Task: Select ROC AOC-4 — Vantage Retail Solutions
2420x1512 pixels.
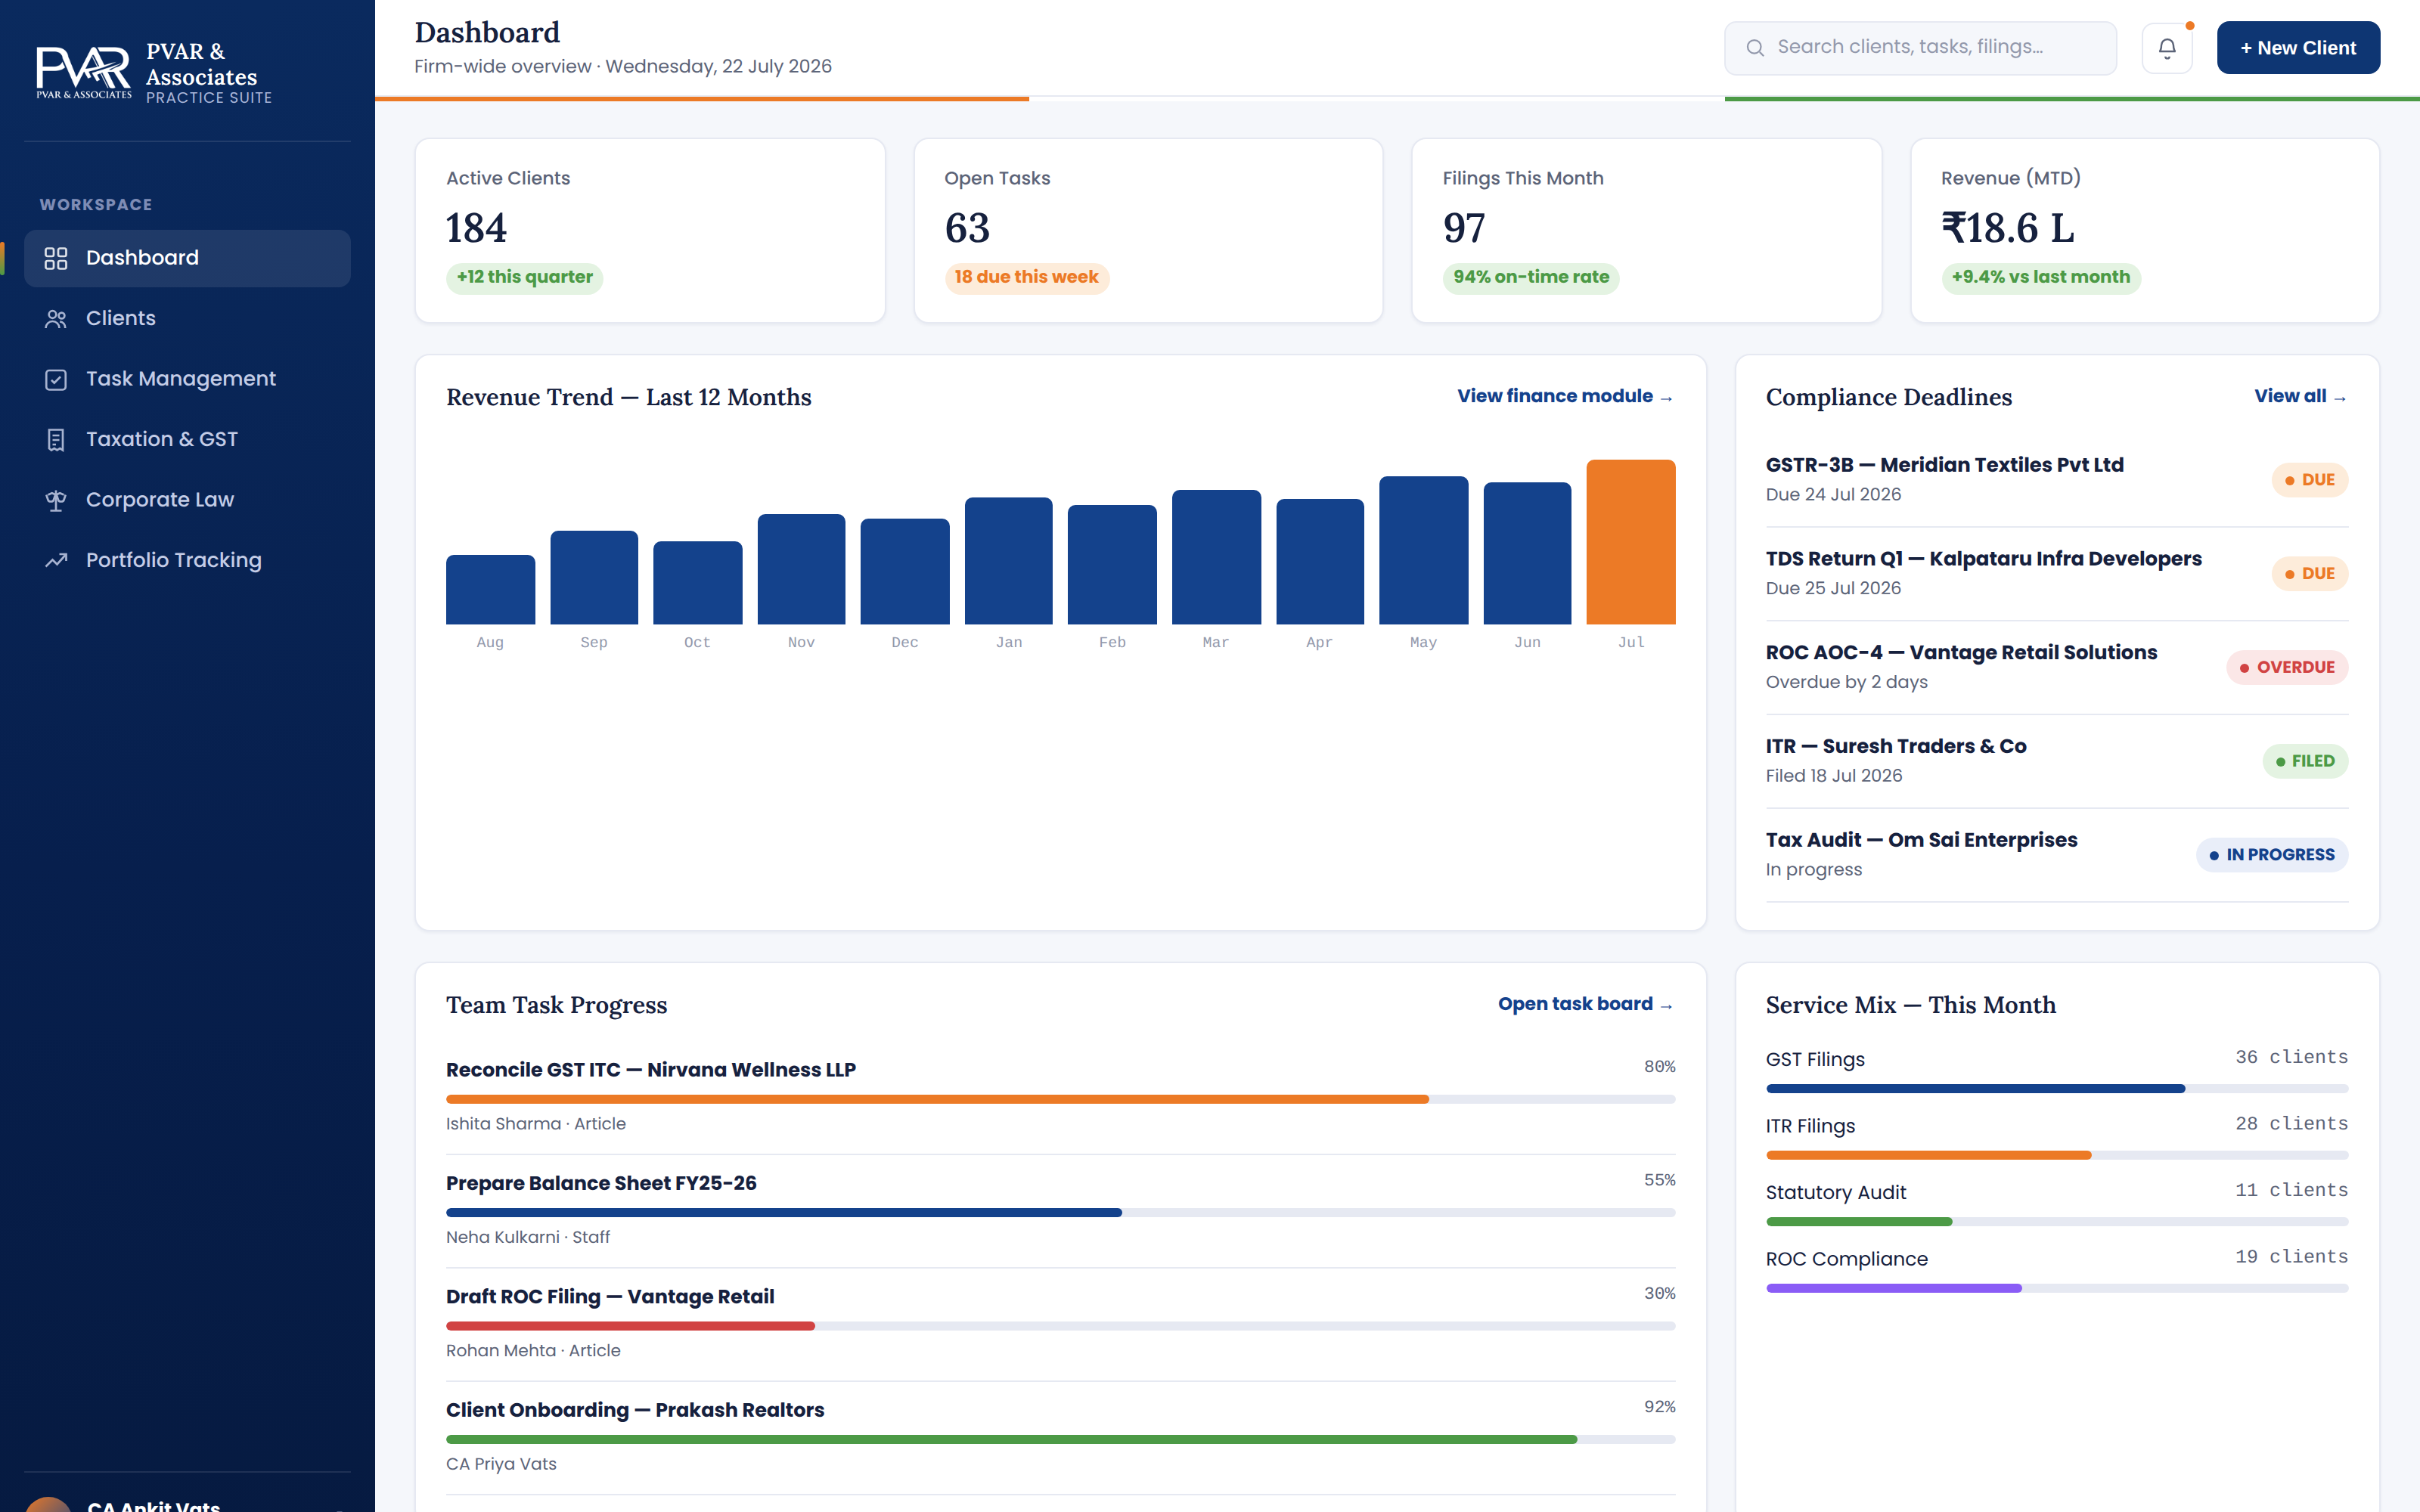Action: pyautogui.click(x=2057, y=668)
